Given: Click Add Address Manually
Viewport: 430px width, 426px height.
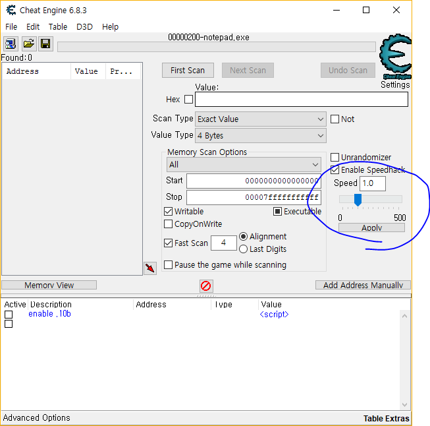Looking at the screenshot, I should pos(363,285).
